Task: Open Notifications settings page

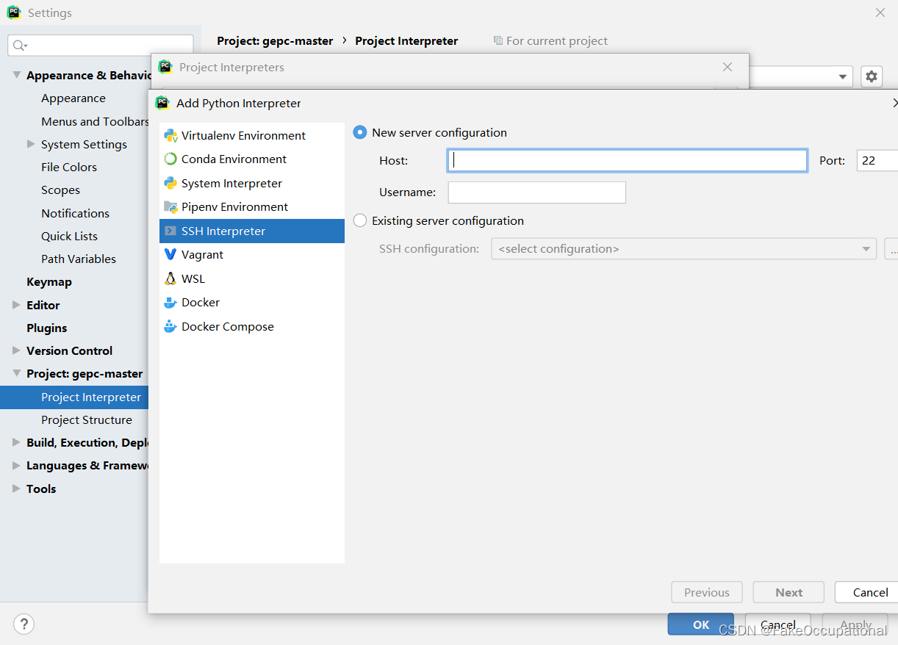Action: [75, 213]
